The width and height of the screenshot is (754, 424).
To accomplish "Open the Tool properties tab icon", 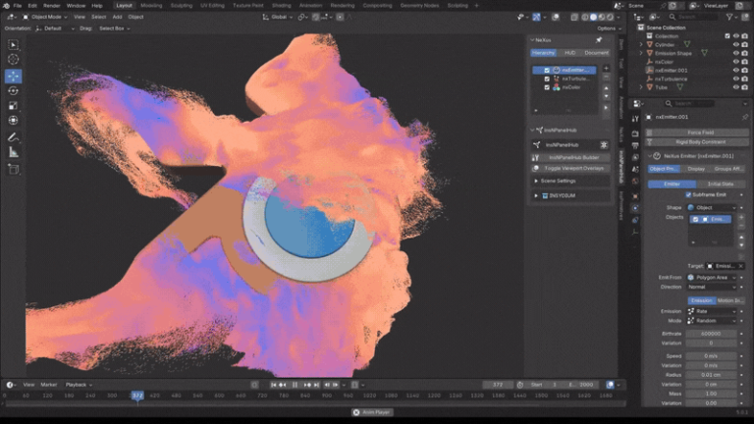I will tap(635, 118).
